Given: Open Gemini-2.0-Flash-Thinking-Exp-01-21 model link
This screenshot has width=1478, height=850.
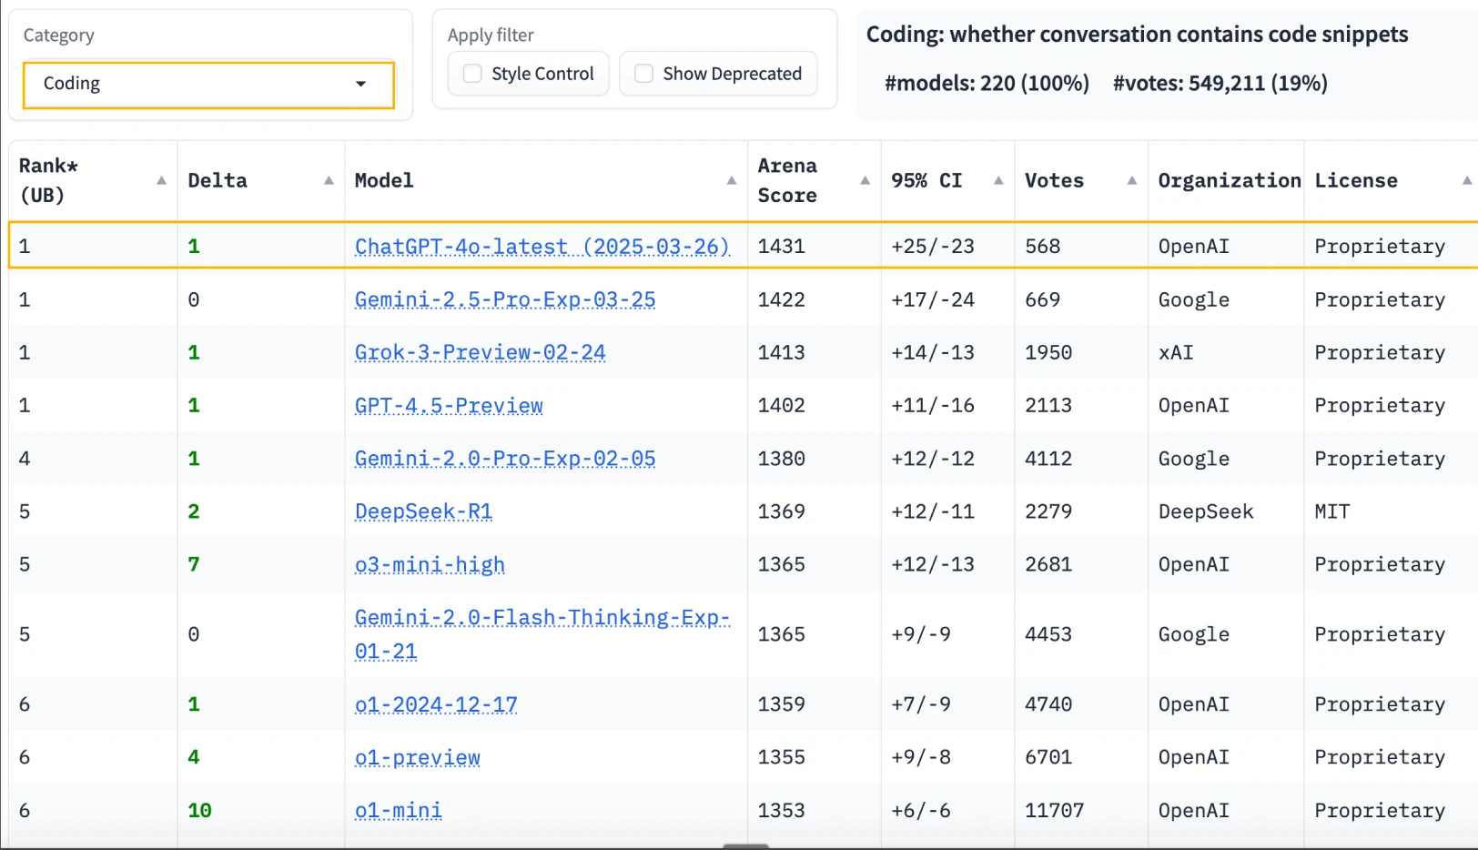Looking at the screenshot, I should 542,634.
